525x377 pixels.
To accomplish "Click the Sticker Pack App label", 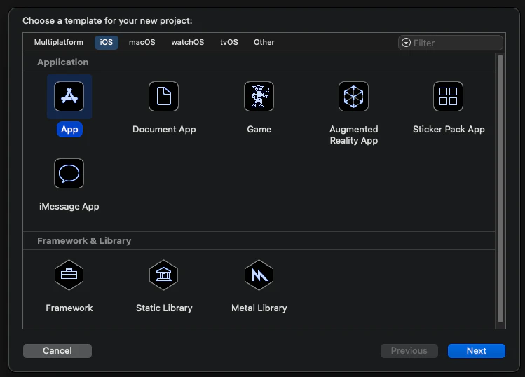I will click(449, 129).
